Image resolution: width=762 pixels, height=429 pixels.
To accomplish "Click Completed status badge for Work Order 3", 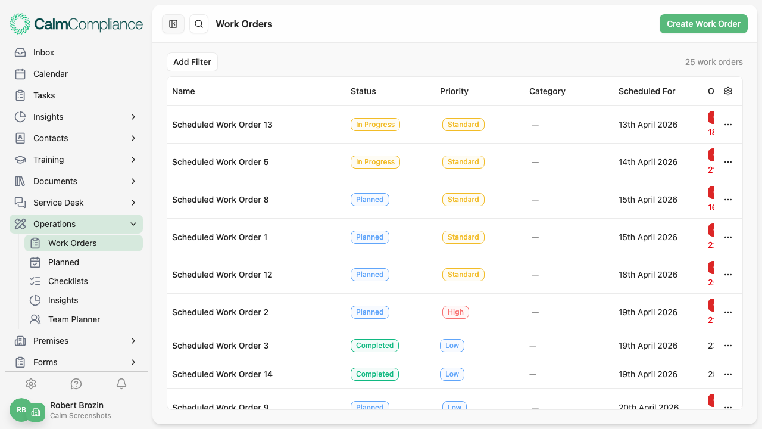I will (374, 346).
